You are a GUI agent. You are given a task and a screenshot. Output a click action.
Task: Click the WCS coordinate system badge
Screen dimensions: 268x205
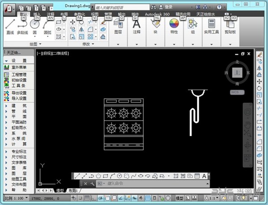(237, 92)
